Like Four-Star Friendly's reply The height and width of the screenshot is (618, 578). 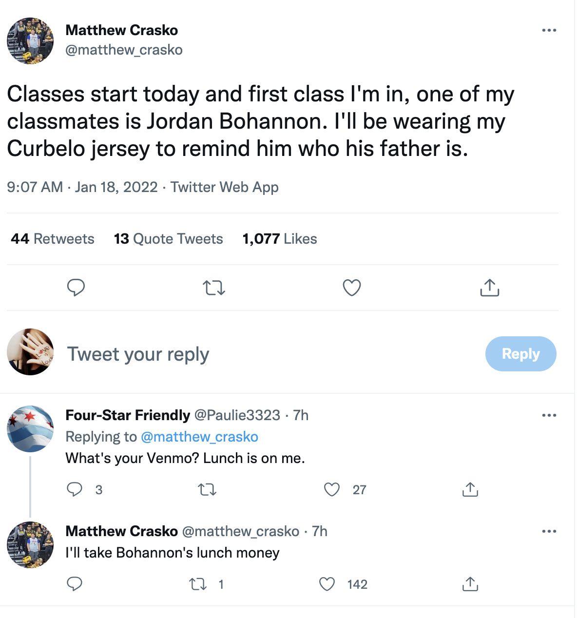(332, 490)
